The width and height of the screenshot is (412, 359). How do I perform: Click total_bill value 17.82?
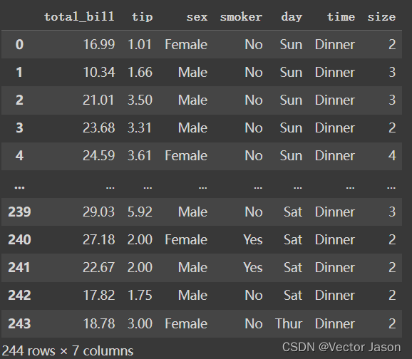[99, 295]
